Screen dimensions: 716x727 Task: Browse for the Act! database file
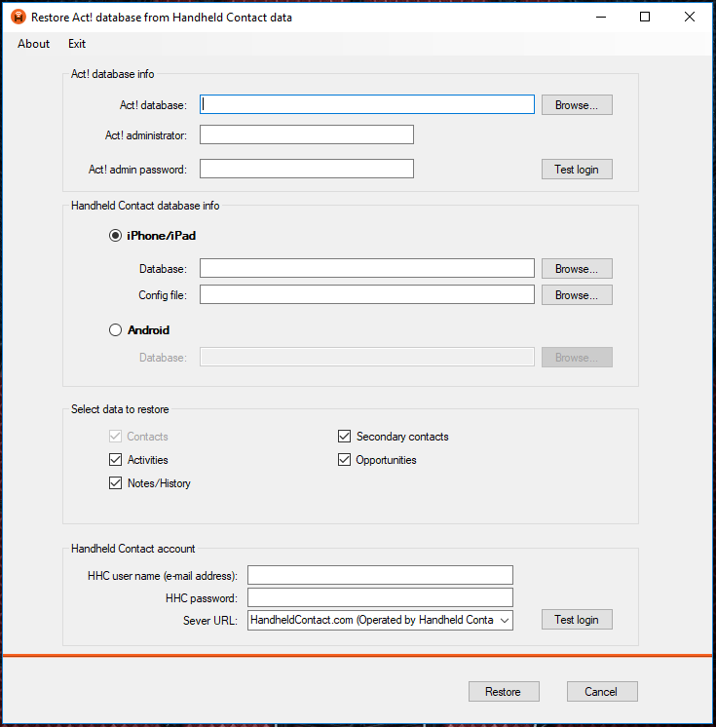coord(577,105)
